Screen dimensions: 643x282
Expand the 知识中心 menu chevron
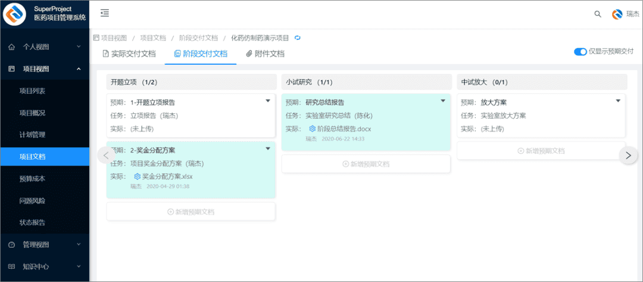coord(79,267)
